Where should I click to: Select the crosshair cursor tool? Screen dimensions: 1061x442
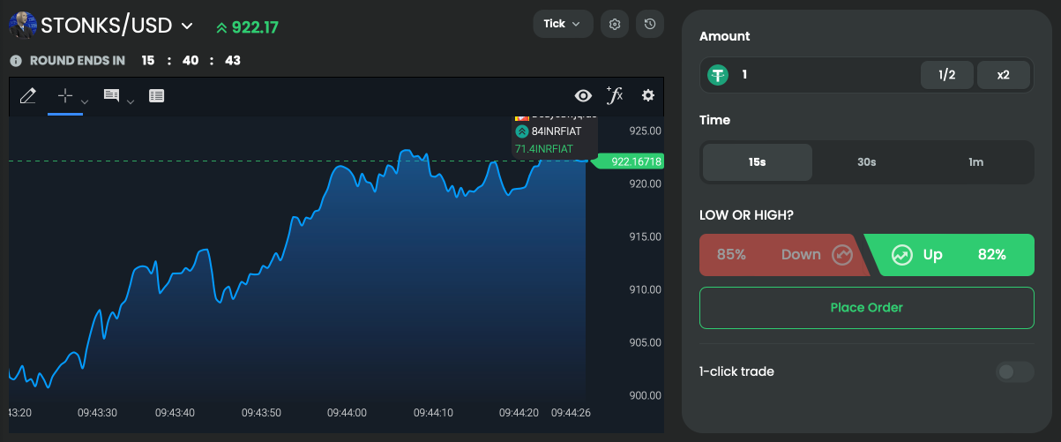(x=65, y=95)
